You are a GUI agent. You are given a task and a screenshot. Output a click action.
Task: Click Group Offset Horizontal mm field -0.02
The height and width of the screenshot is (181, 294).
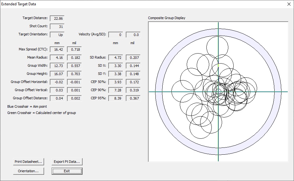tap(57, 82)
